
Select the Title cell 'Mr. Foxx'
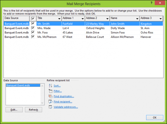coord(49,33)
